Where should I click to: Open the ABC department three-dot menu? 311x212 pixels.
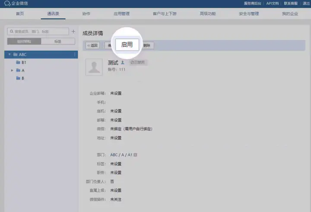click(x=75, y=54)
